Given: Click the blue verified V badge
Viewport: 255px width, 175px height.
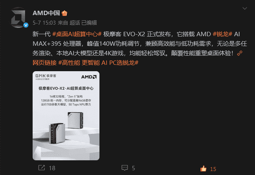Looking at the screenshot, I should [x=26, y=25].
